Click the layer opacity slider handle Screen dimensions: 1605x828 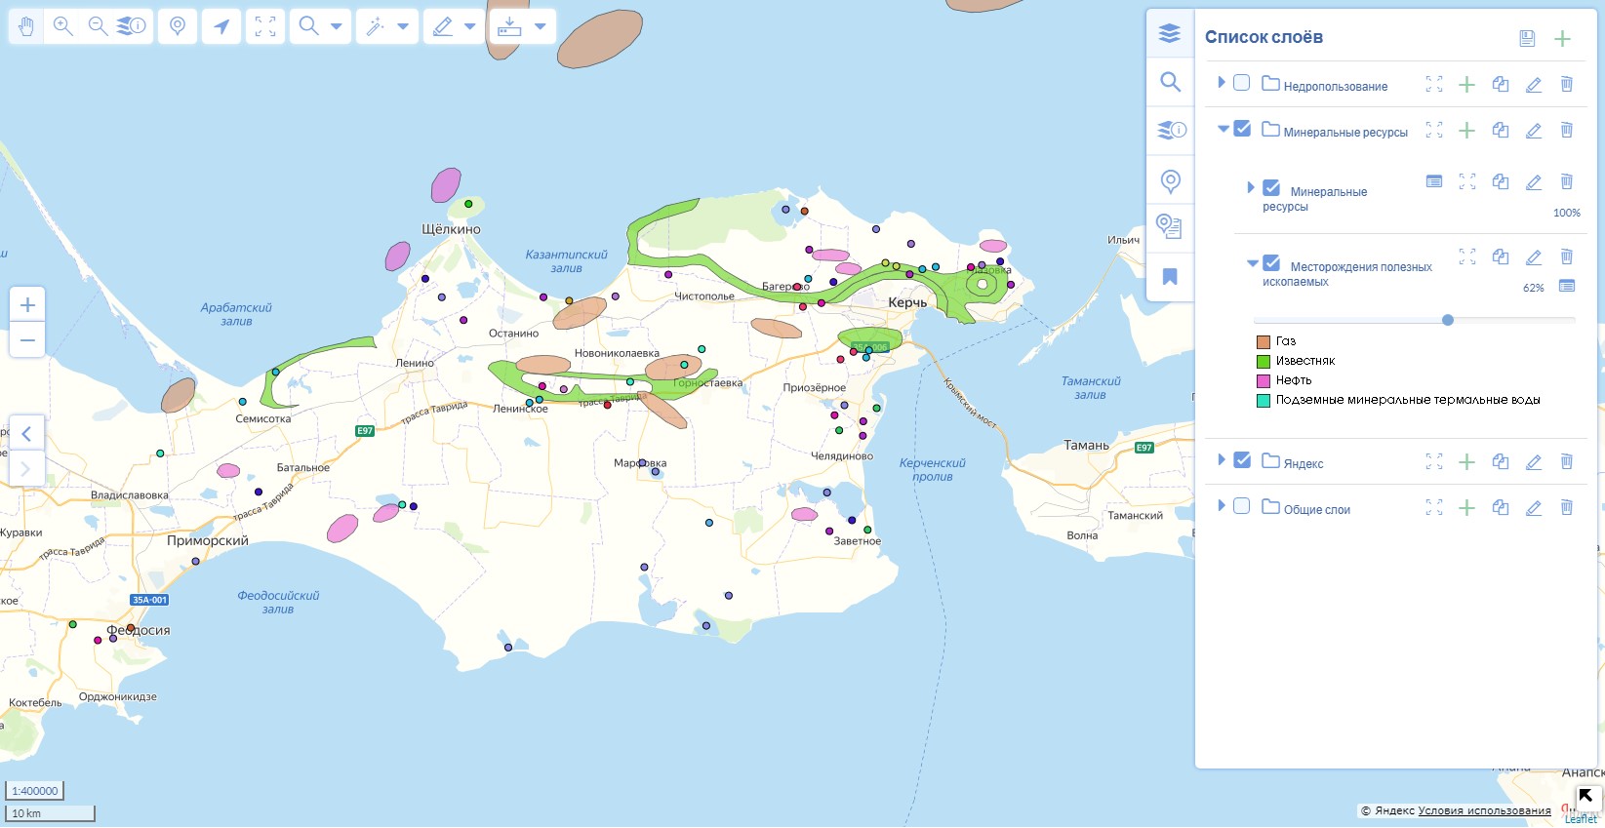(1447, 320)
